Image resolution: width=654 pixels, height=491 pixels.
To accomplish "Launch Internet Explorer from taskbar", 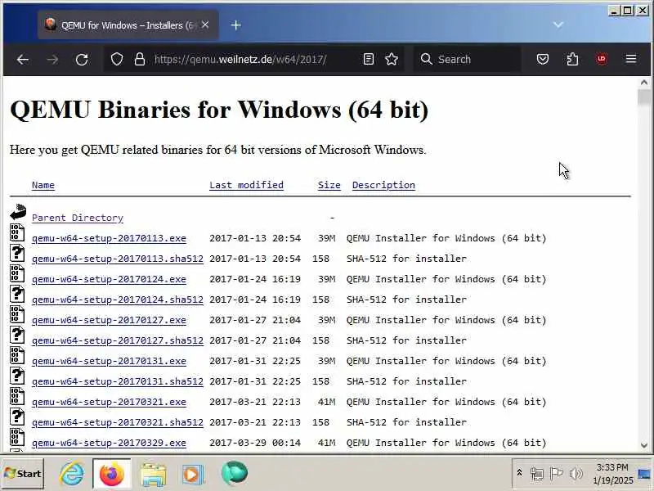I will coord(72,474).
